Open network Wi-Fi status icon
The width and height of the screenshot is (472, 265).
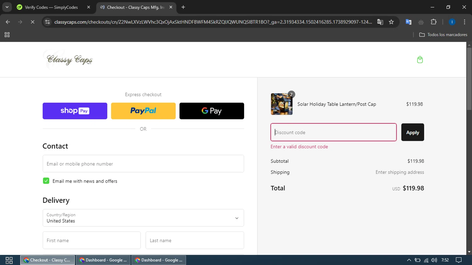426,260
